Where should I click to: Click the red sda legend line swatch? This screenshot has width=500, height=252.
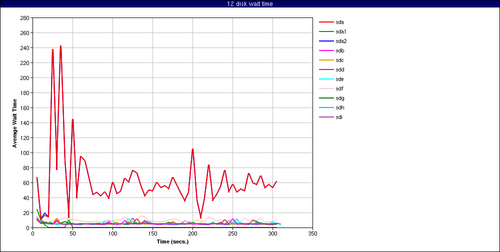pos(325,22)
